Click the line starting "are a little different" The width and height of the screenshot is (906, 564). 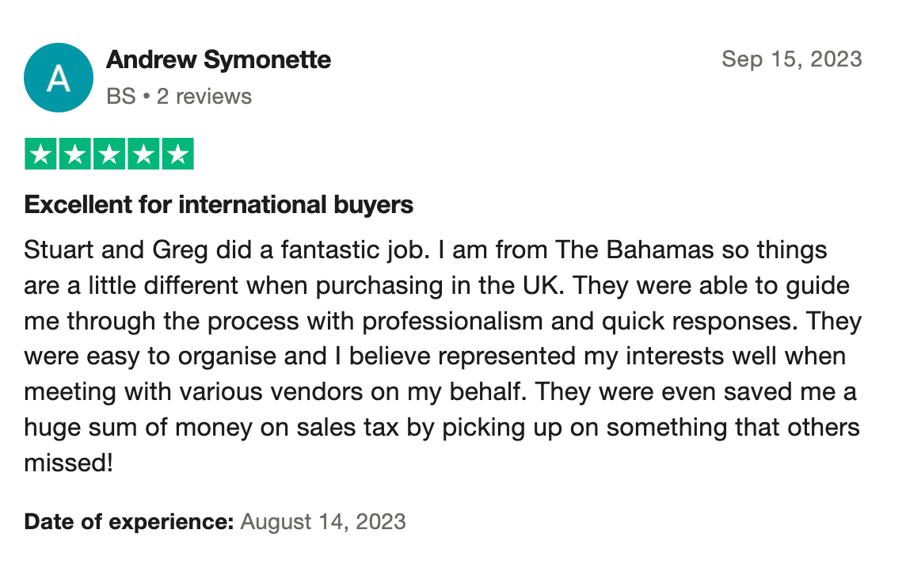[x=436, y=285]
